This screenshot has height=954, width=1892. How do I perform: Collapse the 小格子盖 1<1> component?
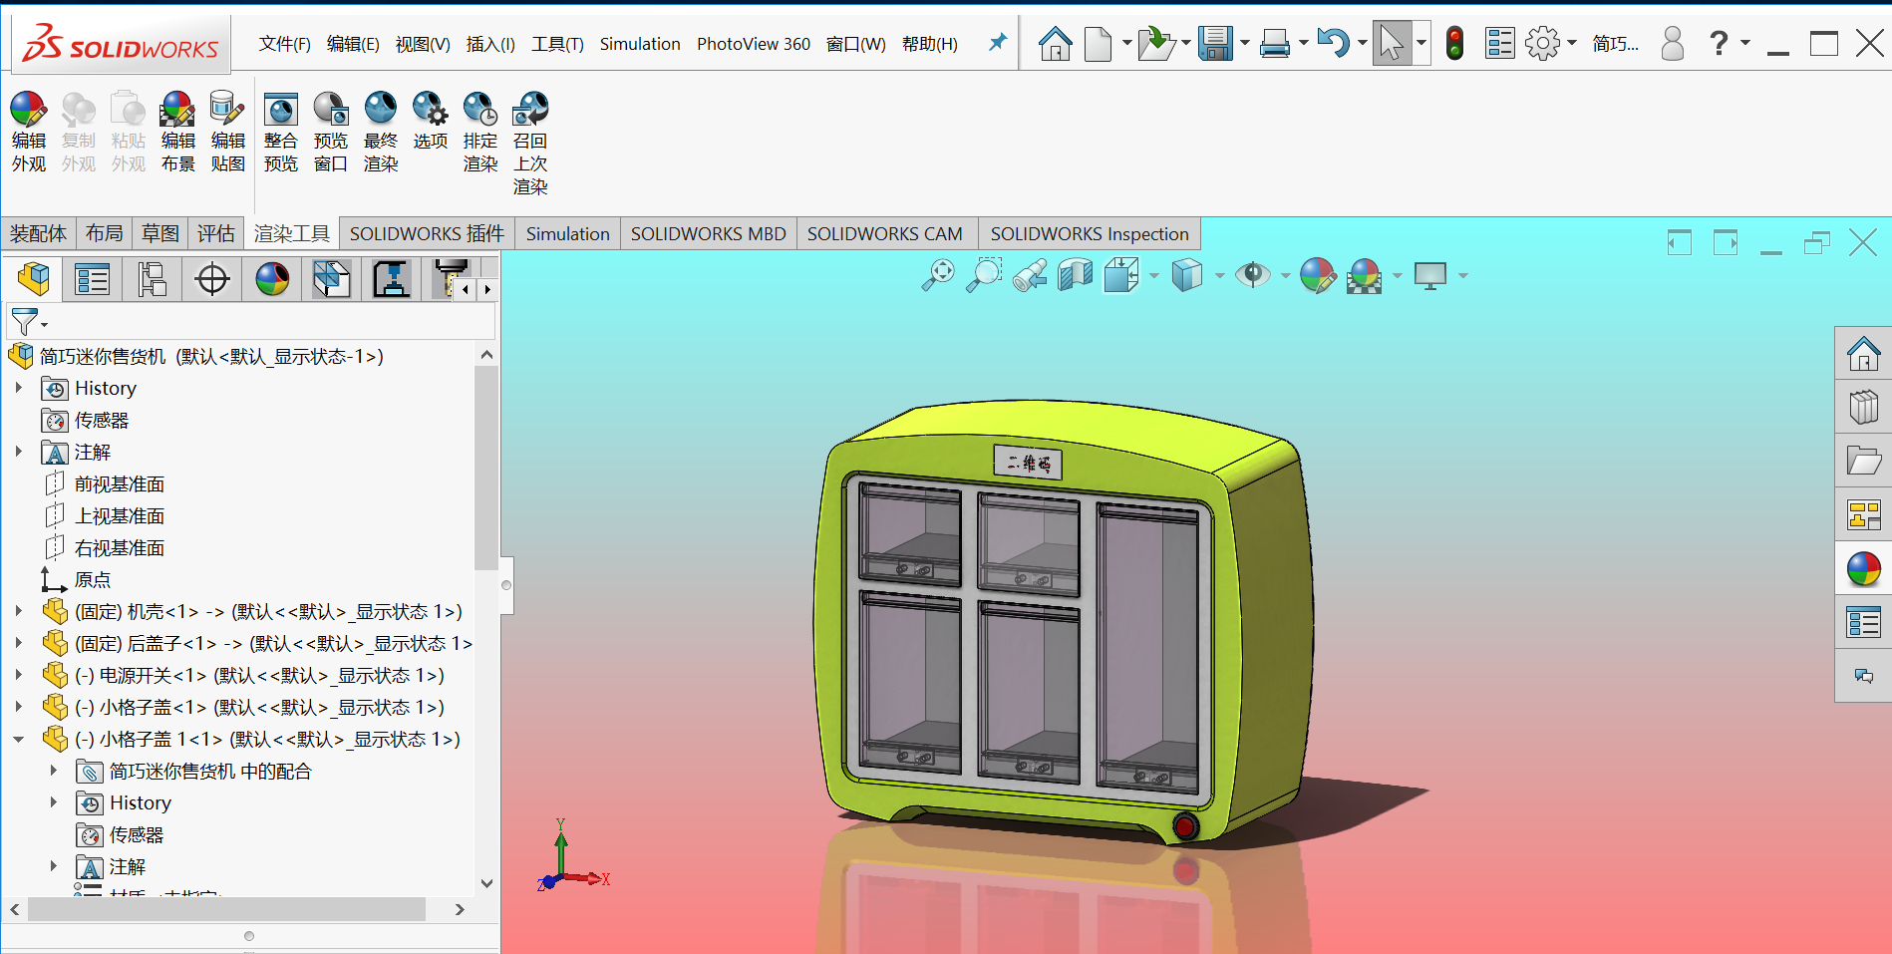click(x=18, y=739)
